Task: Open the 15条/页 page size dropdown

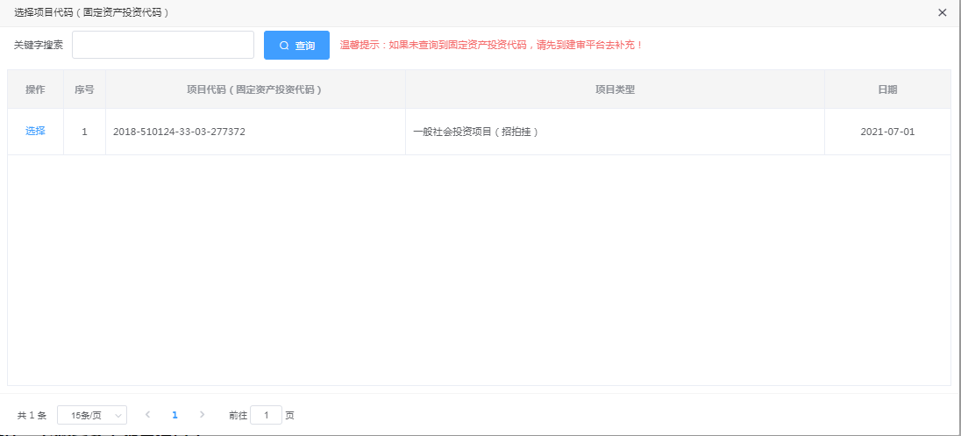Action: coord(92,415)
